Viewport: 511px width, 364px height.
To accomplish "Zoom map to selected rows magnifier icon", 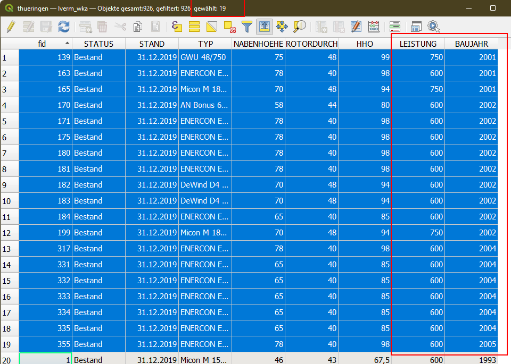I will (300, 27).
